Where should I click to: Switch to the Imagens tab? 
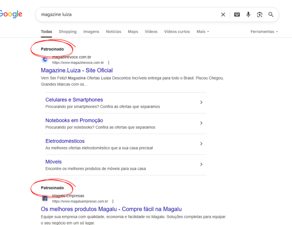91,32
